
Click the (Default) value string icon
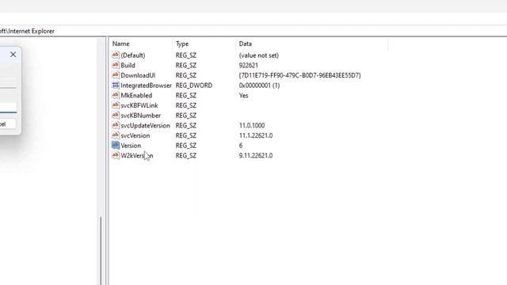[x=116, y=55]
